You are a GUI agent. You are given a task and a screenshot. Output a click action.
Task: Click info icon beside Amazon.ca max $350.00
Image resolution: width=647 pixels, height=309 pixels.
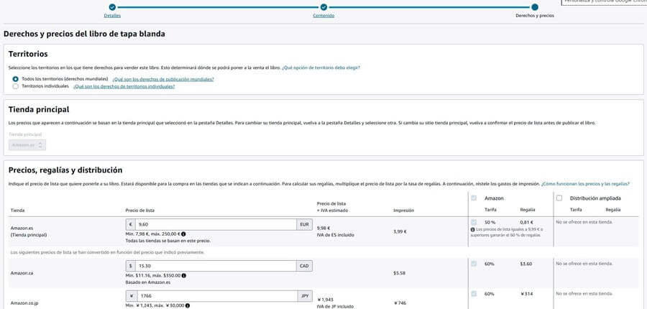pos(183,275)
